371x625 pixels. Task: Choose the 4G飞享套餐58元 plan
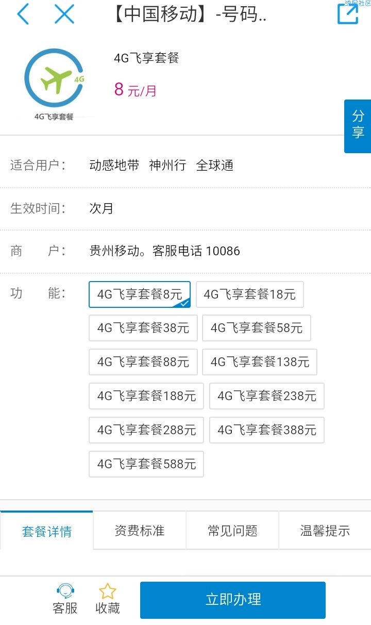coord(257,328)
